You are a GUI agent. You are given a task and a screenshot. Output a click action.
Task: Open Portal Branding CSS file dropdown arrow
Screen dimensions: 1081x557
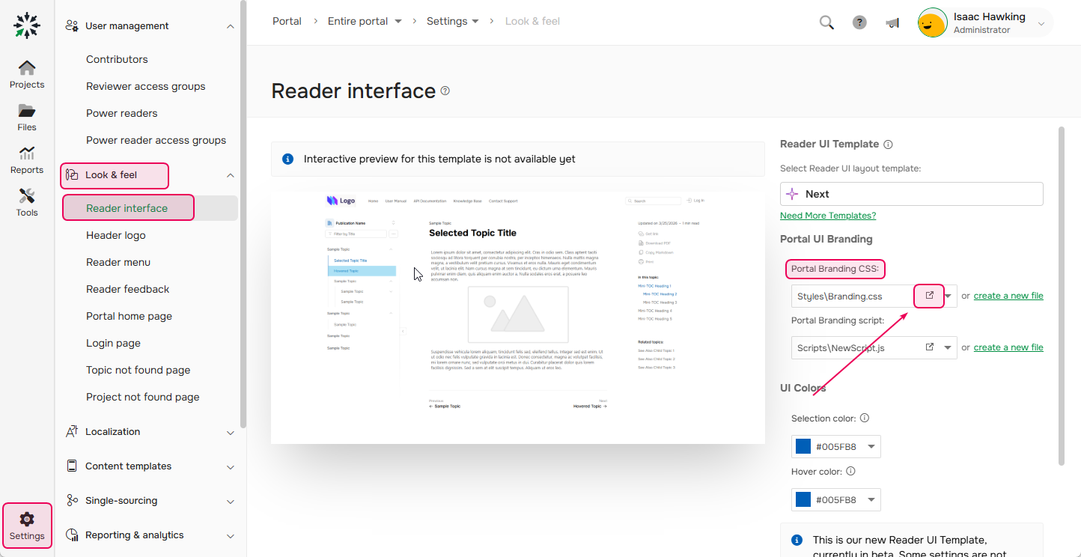(x=949, y=296)
